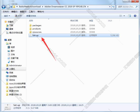
Task: Select the Set-up application file
Action: 74,35
